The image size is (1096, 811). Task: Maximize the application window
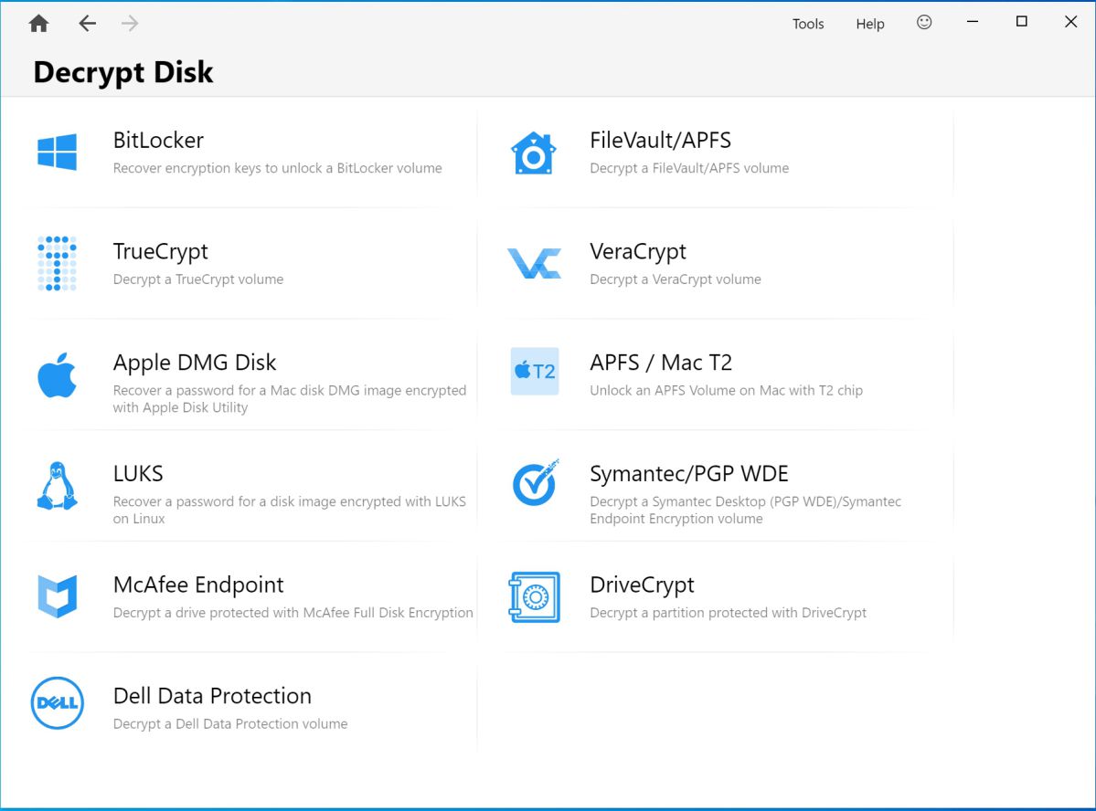(x=1022, y=22)
